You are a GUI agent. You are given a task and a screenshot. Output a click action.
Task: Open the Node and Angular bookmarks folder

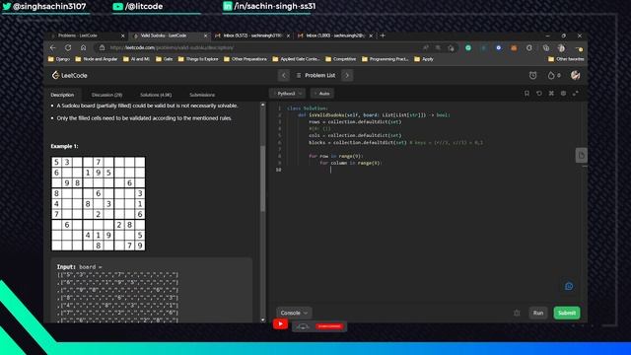(x=97, y=59)
